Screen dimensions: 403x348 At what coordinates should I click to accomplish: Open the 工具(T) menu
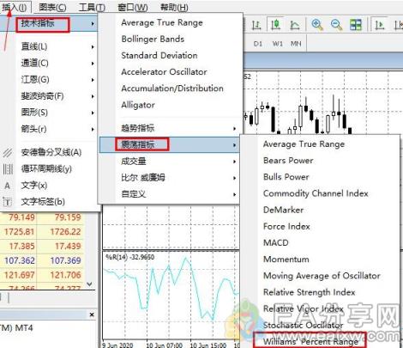click(x=92, y=7)
